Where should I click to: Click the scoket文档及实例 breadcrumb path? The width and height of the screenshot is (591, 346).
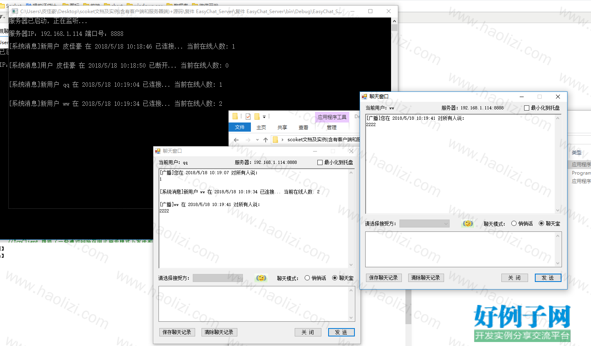(323, 140)
